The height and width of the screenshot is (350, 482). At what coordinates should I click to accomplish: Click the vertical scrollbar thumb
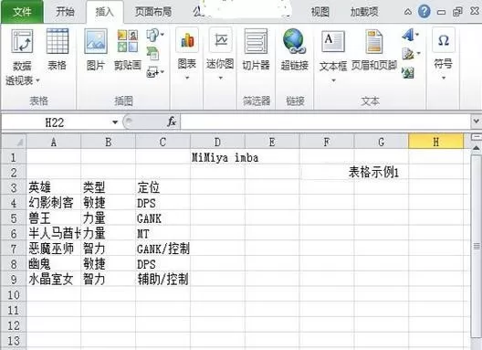pyautogui.click(x=477, y=245)
